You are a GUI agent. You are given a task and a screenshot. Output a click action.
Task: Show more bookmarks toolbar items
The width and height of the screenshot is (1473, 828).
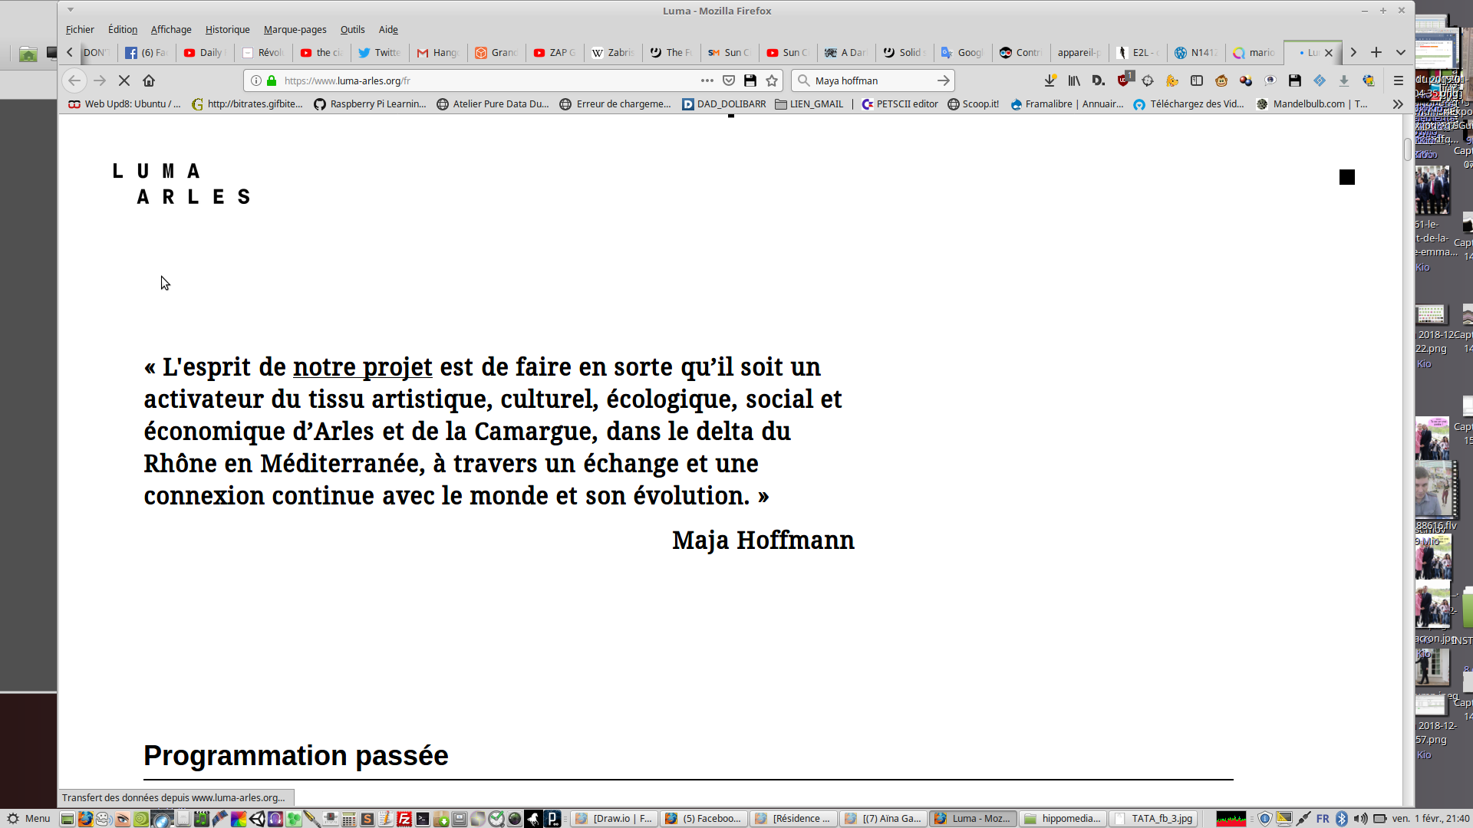tap(1398, 104)
